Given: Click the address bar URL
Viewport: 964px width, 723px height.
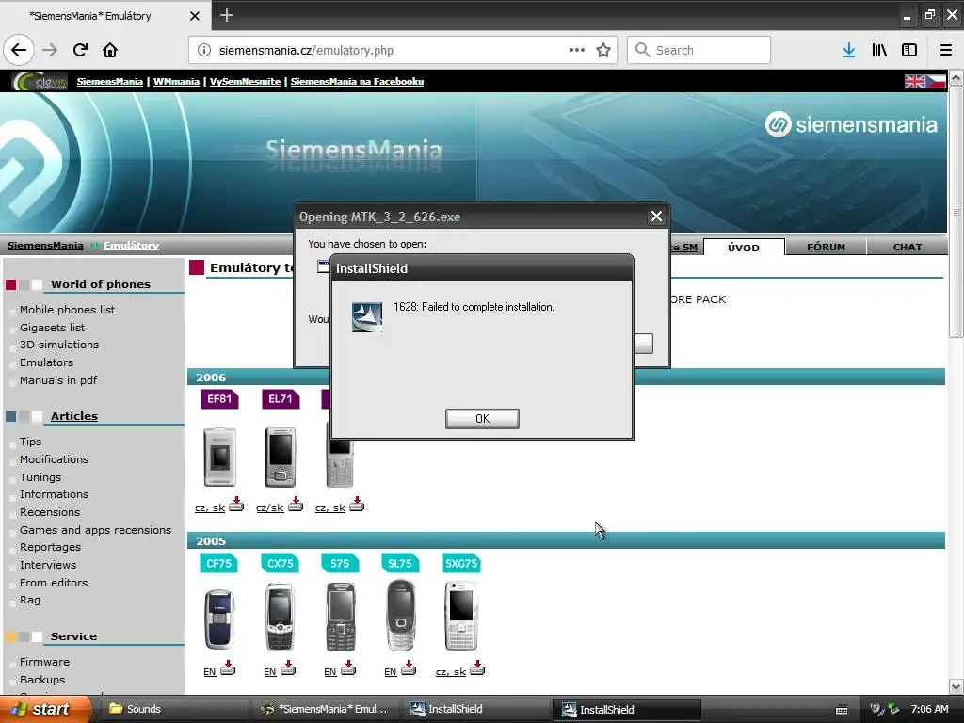Looking at the screenshot, I should pos(306,51).
